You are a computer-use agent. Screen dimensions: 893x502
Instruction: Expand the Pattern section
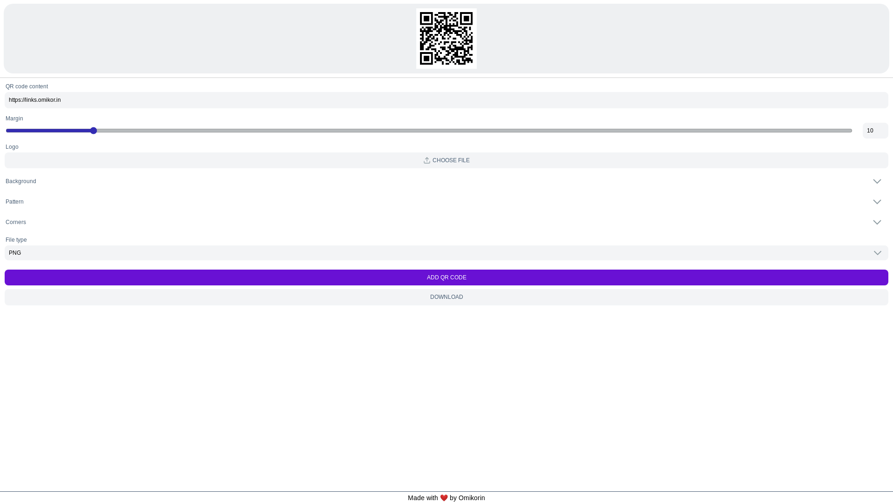point(446,202)
